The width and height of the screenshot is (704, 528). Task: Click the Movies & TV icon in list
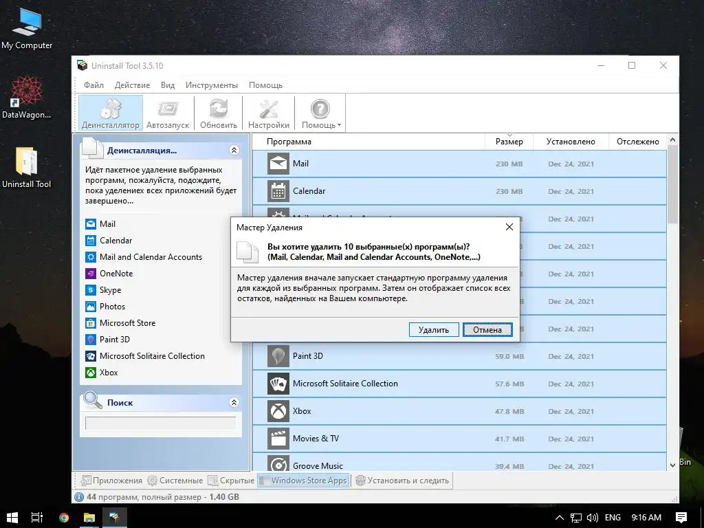click(278, 438)
